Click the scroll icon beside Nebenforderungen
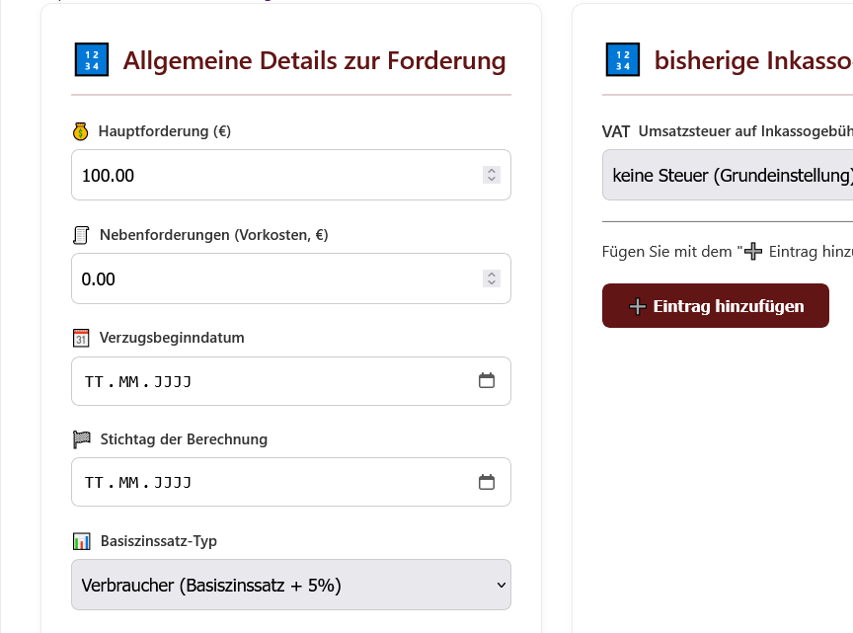The image size is (853, 633). click(84, 234)
